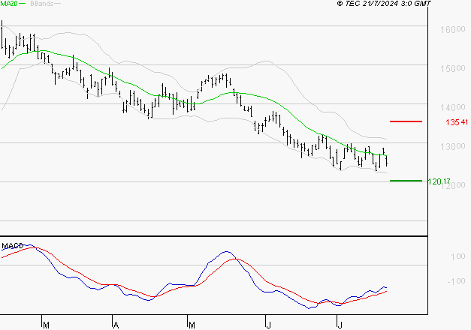This screenshot has width=471, height=330.
Task: Click the red 135.41 resistance value
Action: click(457, 122)
